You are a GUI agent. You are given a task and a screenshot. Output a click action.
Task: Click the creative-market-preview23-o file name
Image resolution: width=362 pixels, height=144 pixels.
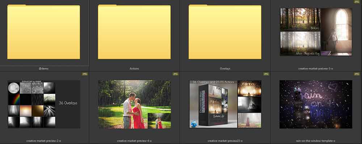[225, 141]
